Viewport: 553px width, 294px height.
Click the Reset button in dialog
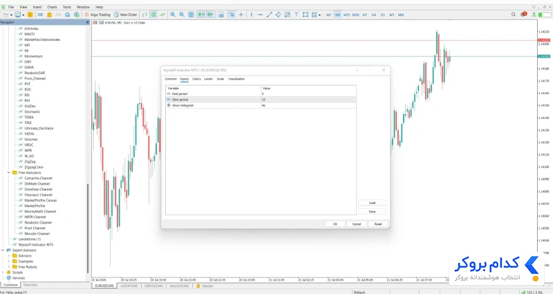coord(378,224)
